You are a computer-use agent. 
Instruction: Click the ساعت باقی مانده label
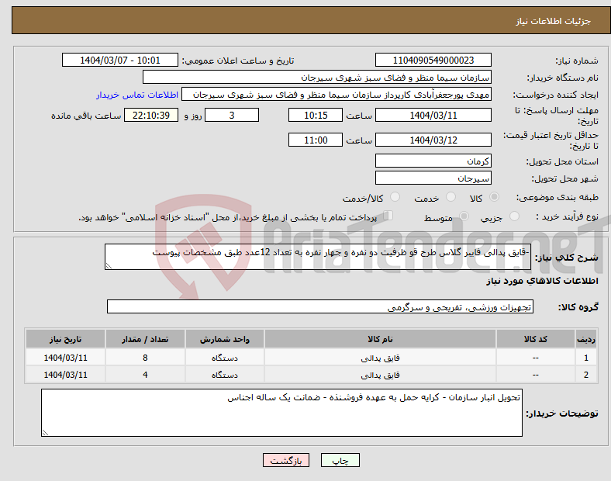point(86,116)
